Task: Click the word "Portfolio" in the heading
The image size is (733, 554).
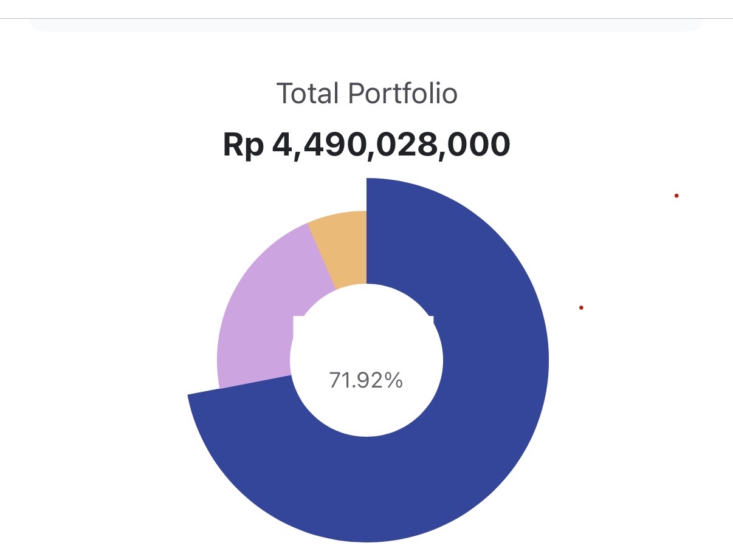Action: click(402, 94)
